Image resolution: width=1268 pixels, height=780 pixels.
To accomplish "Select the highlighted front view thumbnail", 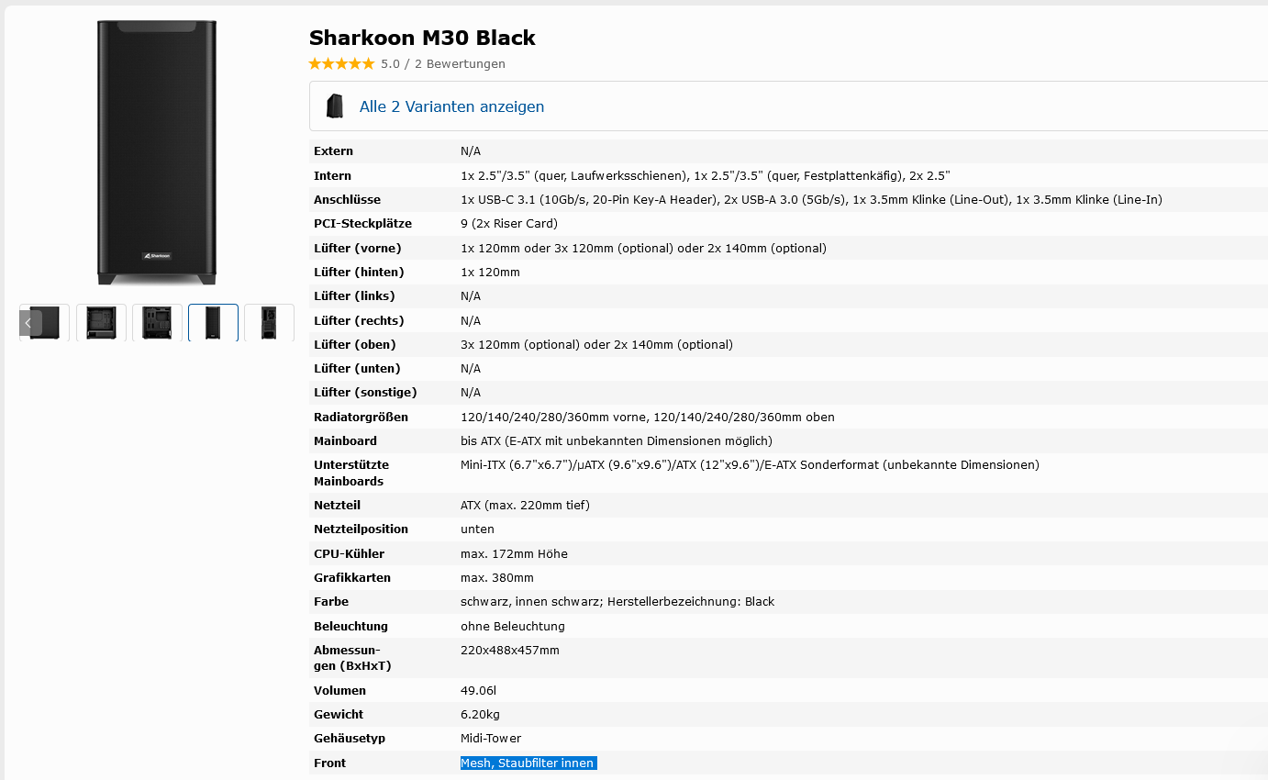I will tap(213, 323).
